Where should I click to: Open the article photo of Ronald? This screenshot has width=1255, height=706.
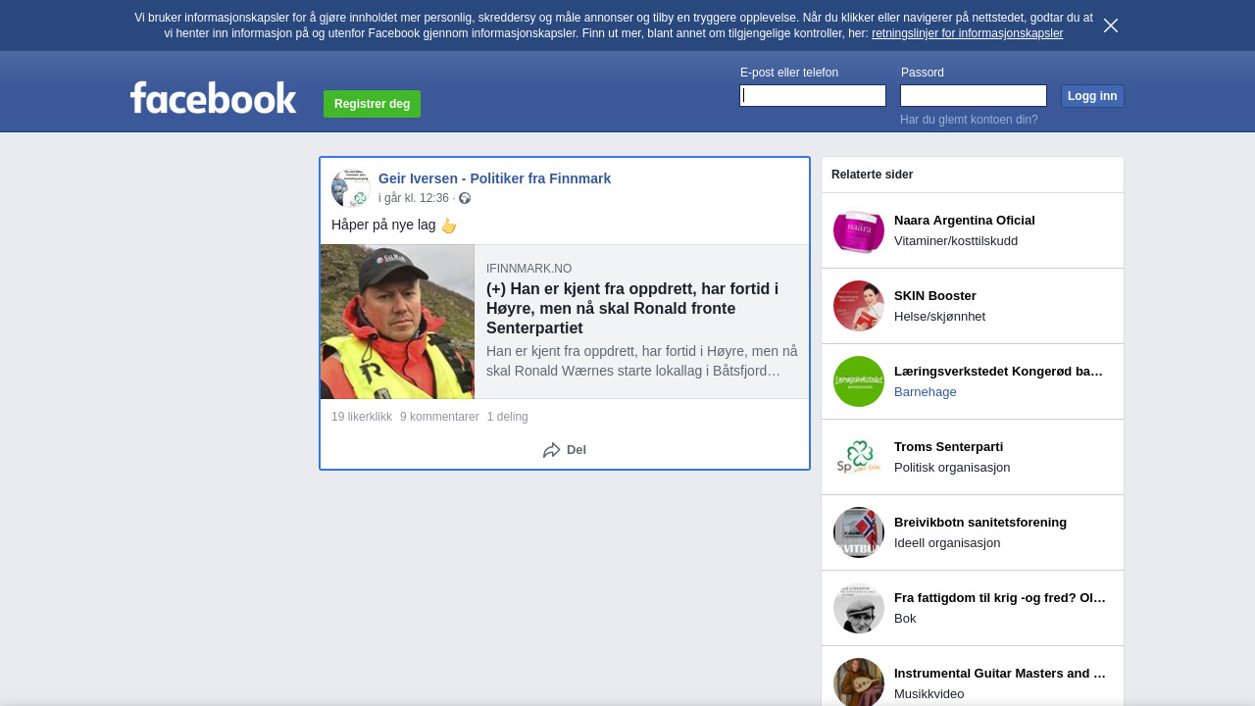(x=397, y=322)
